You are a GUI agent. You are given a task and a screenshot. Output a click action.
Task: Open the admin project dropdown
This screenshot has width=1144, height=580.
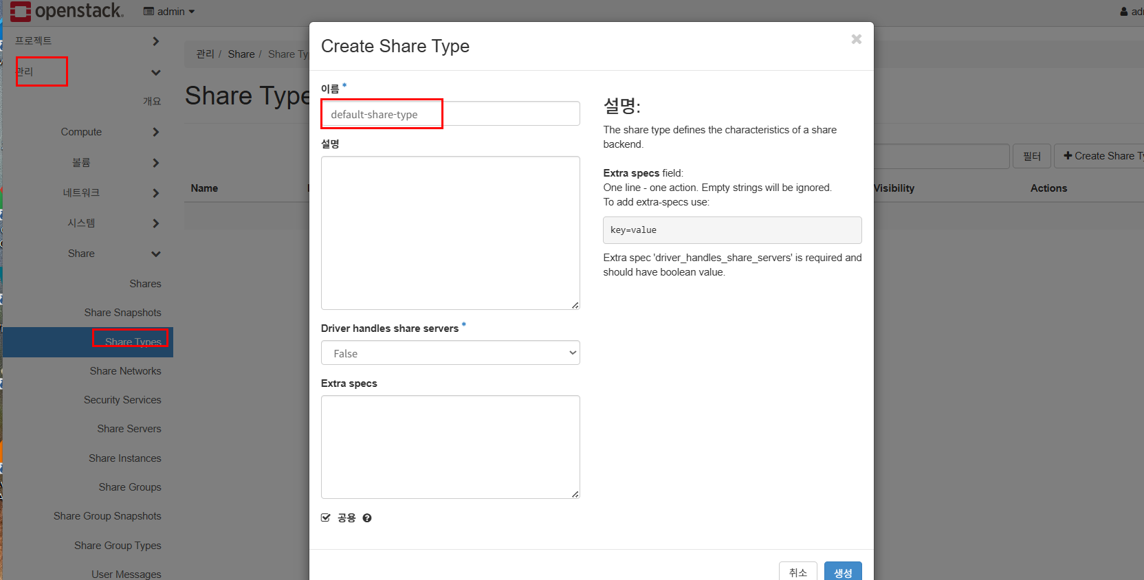pyautogui.click(x=169, y=12)
